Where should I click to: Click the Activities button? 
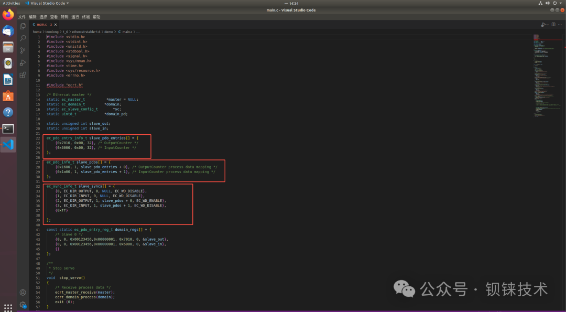point(11,3)
